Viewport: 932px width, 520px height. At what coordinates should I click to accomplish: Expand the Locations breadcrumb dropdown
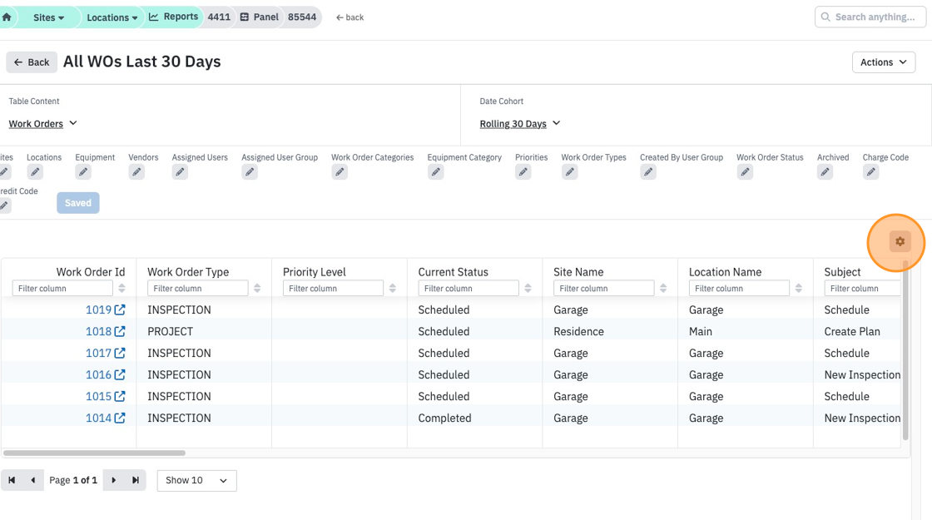[112, 17]
